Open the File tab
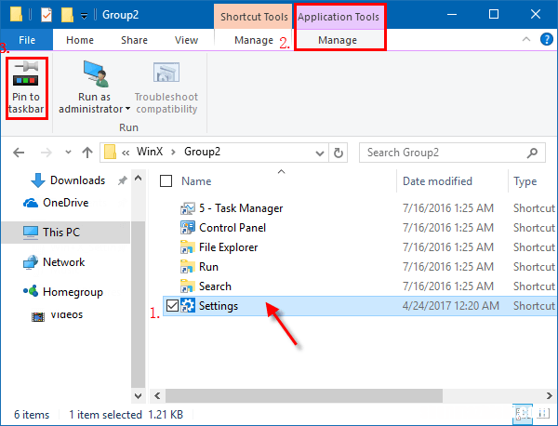The height and width of the screenshot is (426, 558). point(27,40)
